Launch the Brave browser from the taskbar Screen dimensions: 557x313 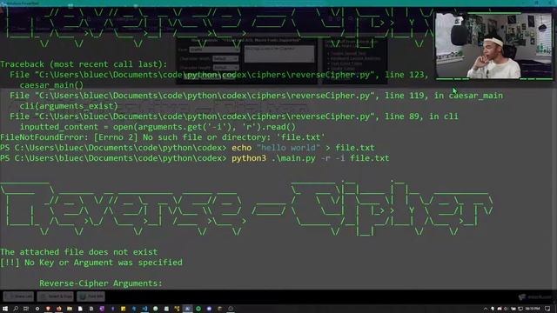click(x=48, y=309)
